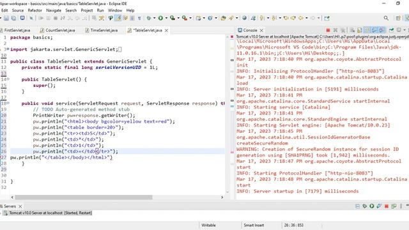Click editor horizontal scrollbar right arrow

point(222,197)
